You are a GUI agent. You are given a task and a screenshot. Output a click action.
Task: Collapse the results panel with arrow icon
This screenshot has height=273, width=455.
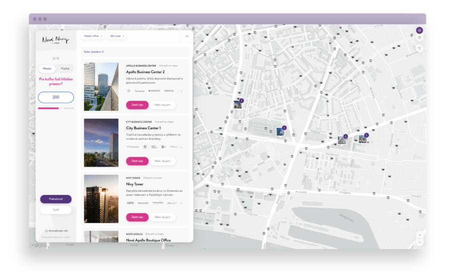[186, 36]
